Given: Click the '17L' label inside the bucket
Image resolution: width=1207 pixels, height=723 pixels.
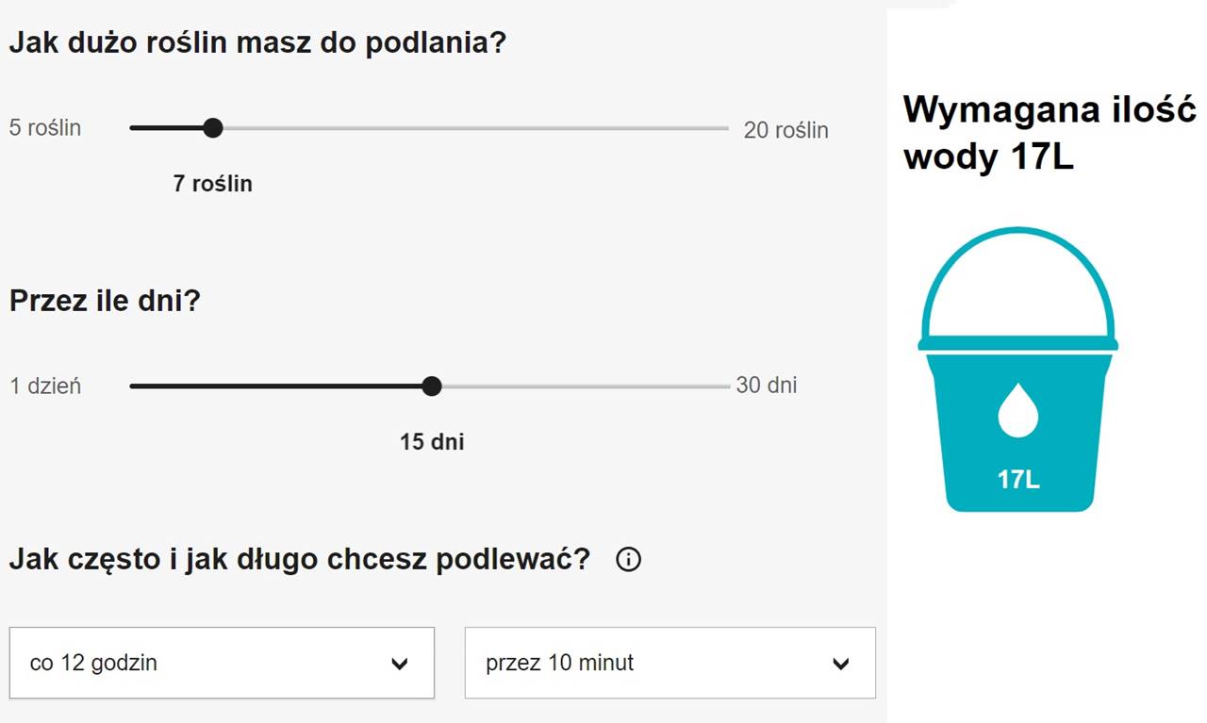Looking at the screenshot, I should click(1018, 481).
